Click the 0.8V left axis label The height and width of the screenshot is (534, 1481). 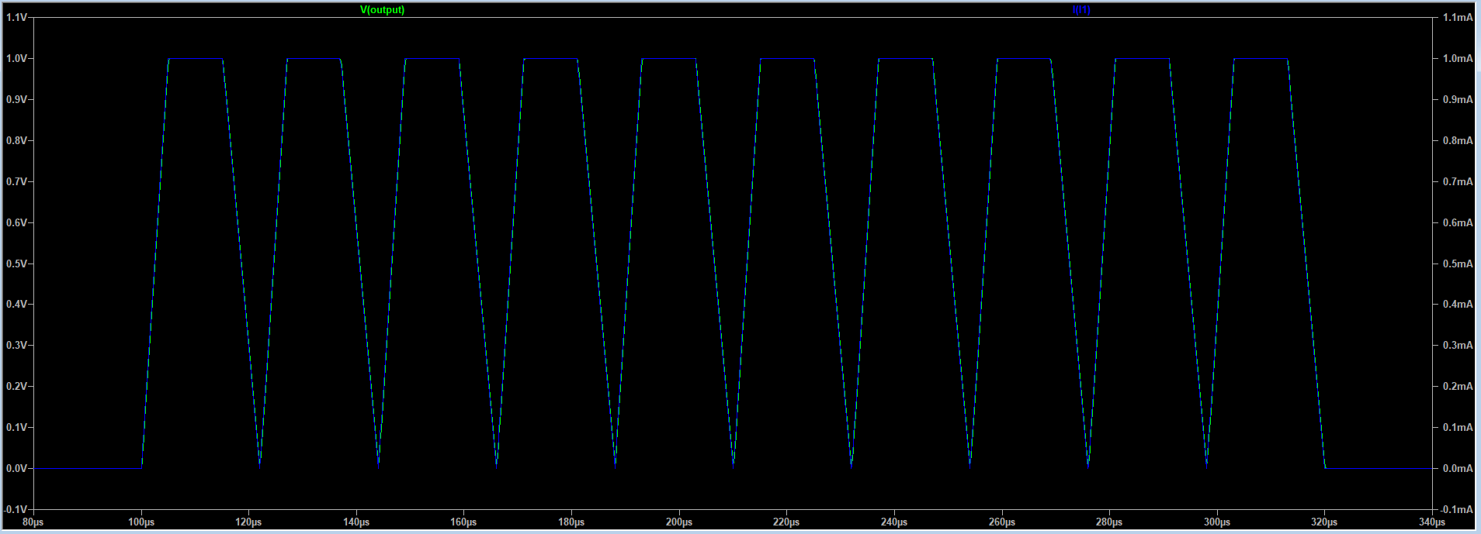16,141
